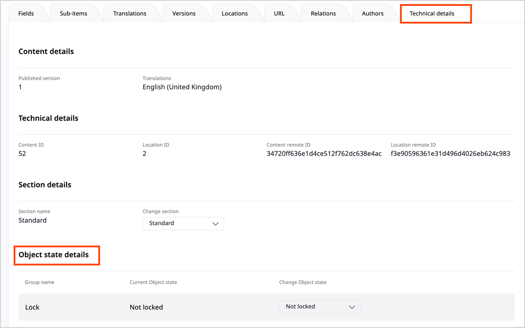Screen dimensions: 525x328
Task: Click the Content ID value 52
Action: [20, 154]
